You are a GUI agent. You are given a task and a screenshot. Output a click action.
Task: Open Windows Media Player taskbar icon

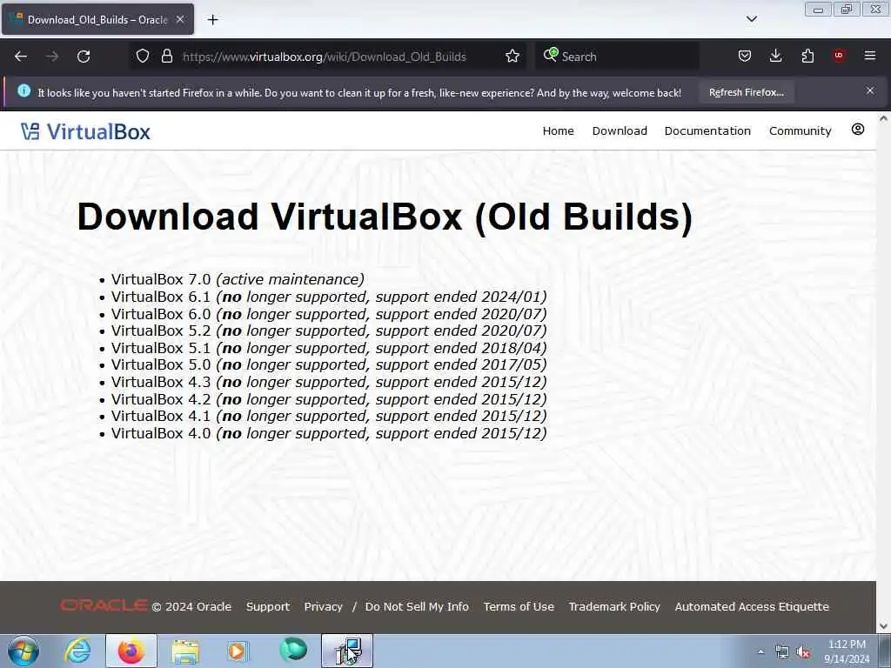(237, 651)
